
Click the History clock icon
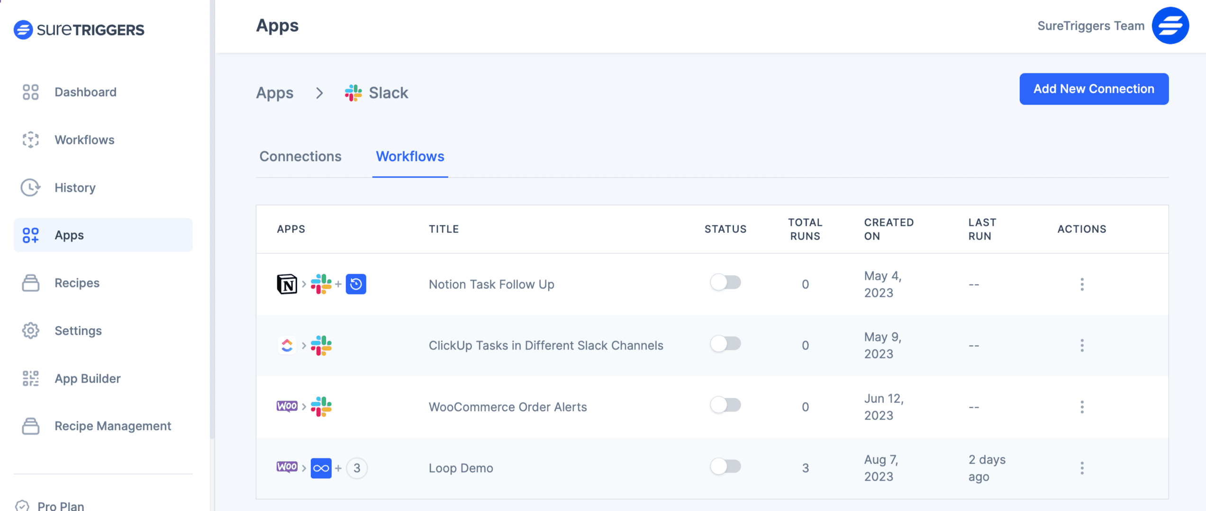pyautogui.click(x=30, y=188)
